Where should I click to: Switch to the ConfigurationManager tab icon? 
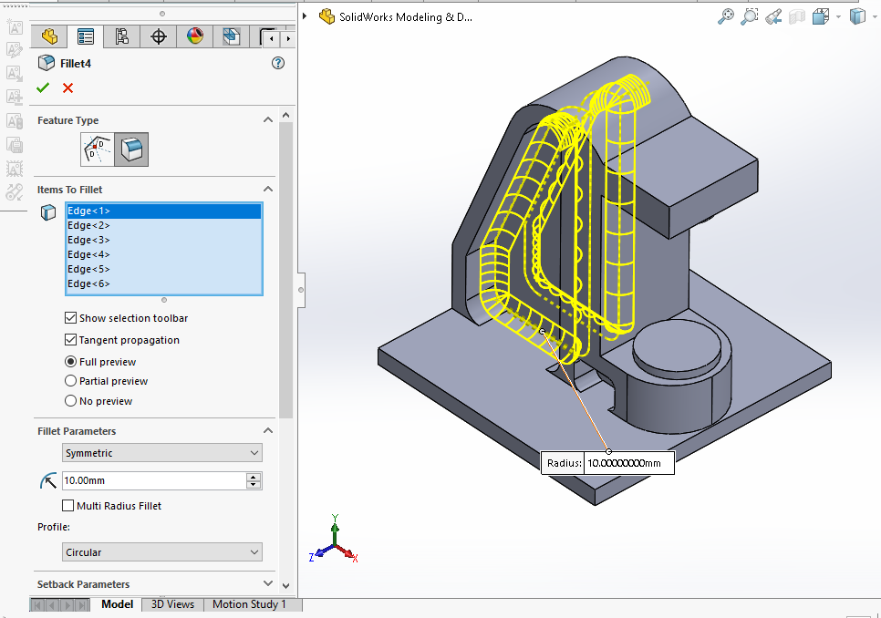(121, 36)
